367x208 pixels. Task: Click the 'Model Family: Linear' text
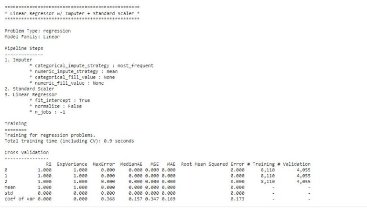[32, 37]
